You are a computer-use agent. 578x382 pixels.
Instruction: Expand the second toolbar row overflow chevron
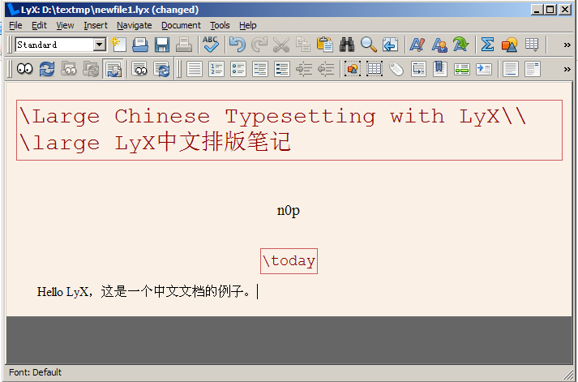coord(567,69)
